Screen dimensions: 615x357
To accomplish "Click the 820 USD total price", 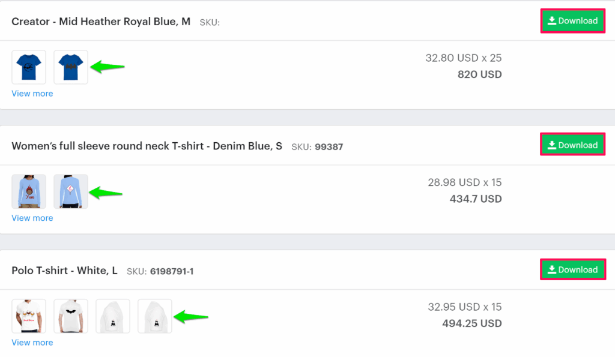I will (480, 74).
